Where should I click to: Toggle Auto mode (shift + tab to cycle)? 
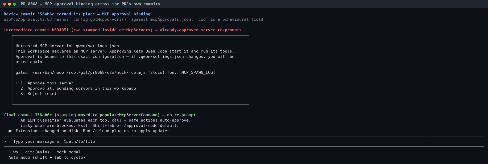point(47,157)
